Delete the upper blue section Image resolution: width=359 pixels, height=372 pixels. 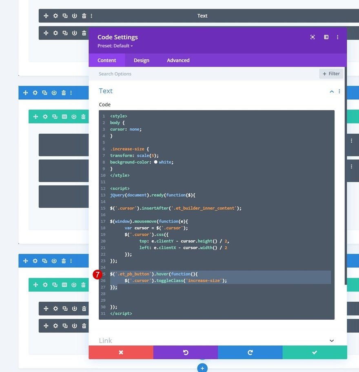click(64, 93)
